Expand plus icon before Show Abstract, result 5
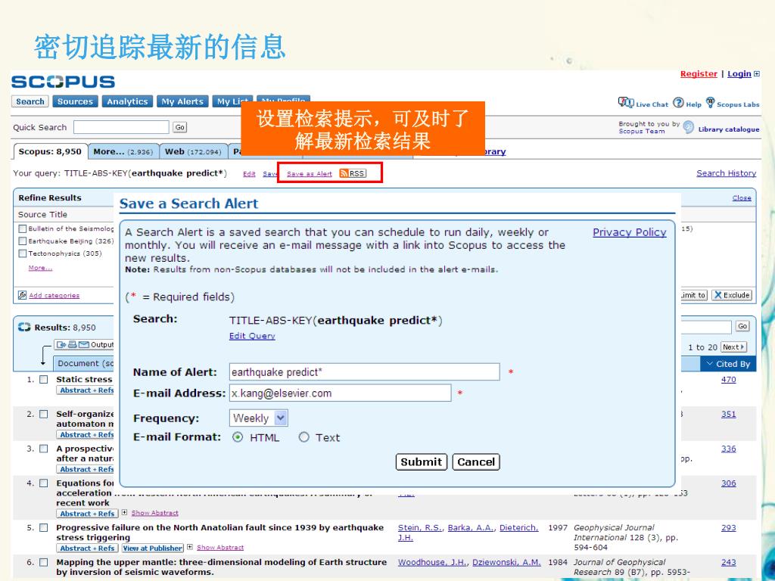The width and height of the screenshot is (775, 581). [x=190, y=547]
